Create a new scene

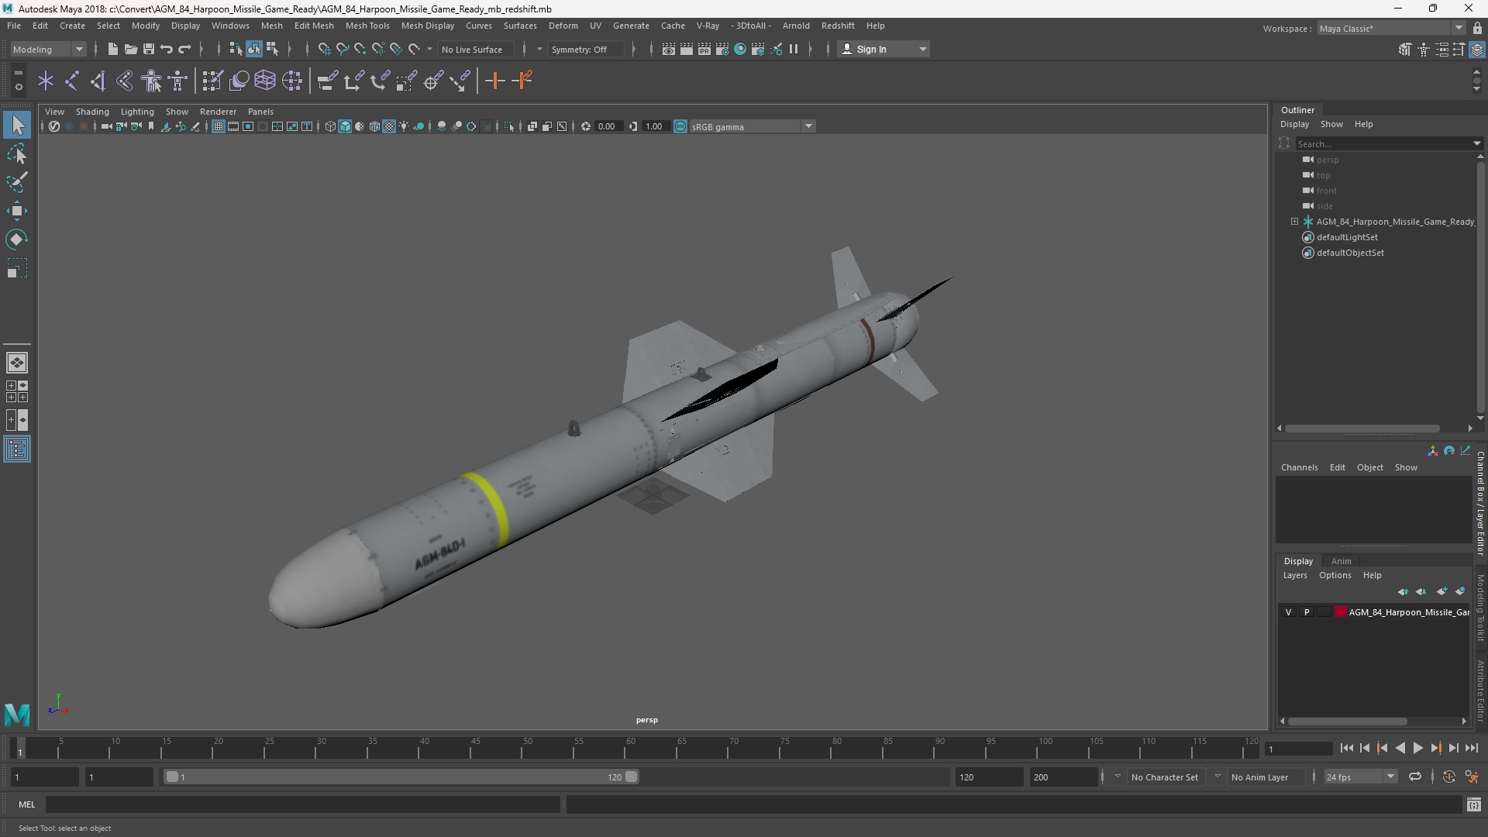point(112,49)
